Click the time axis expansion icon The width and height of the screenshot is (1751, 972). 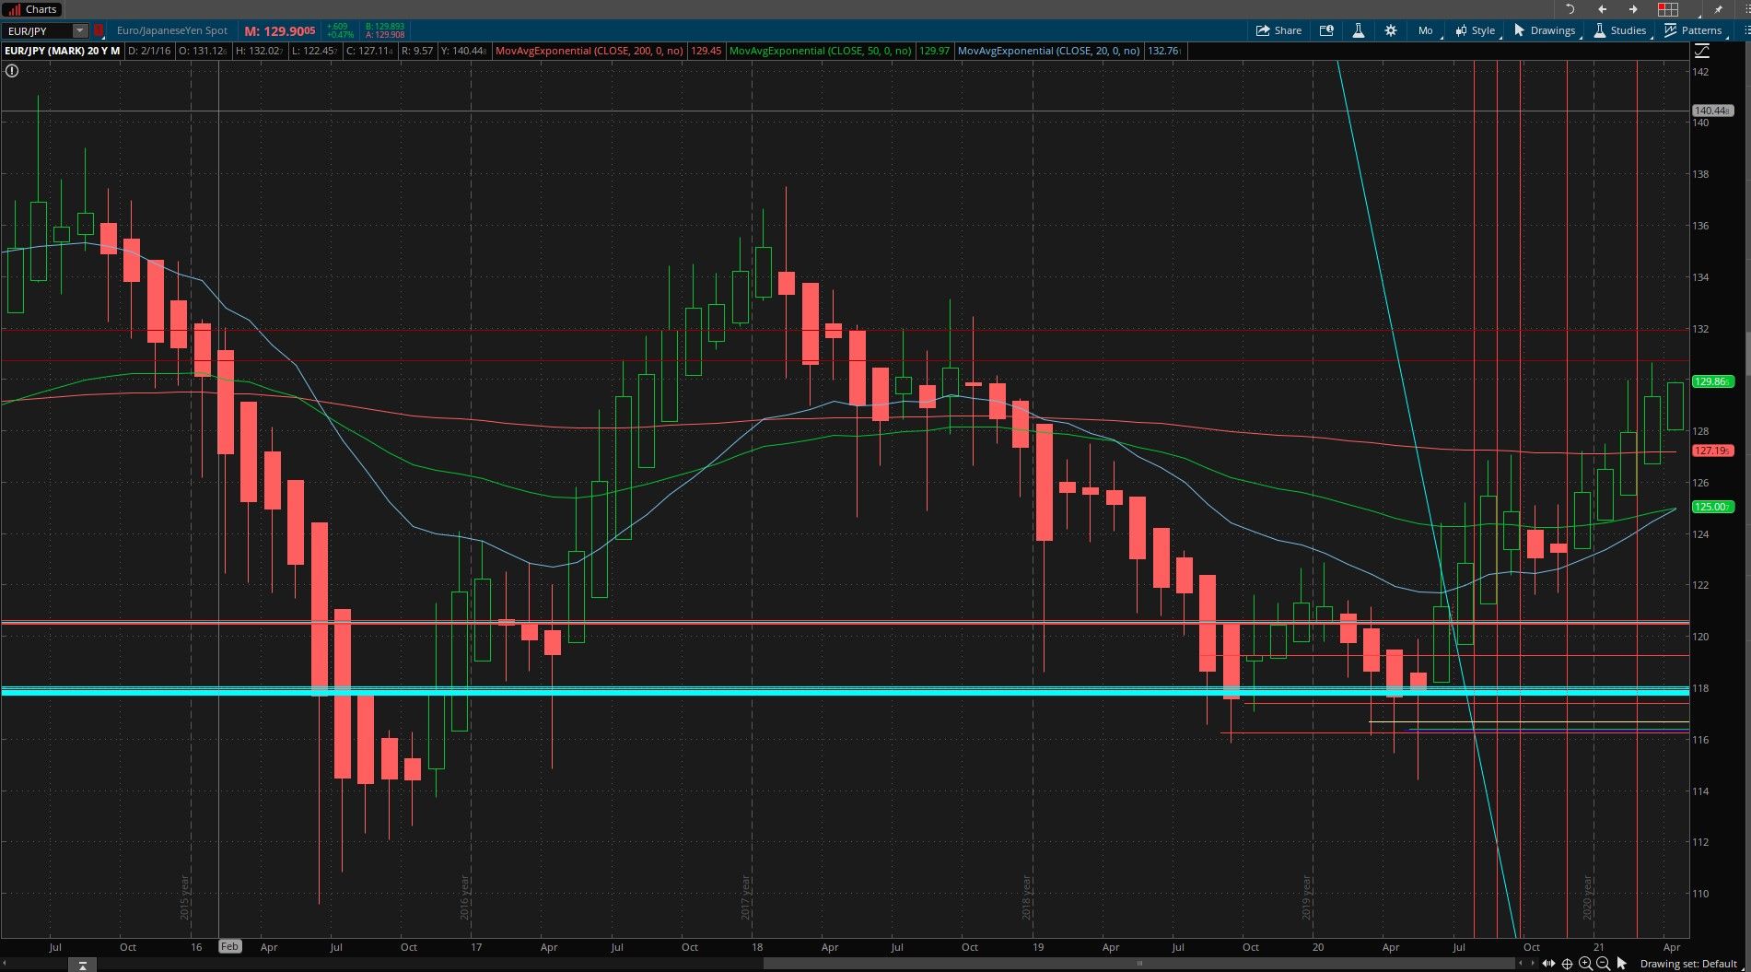pyautogui.click(x=1549, y=963)
